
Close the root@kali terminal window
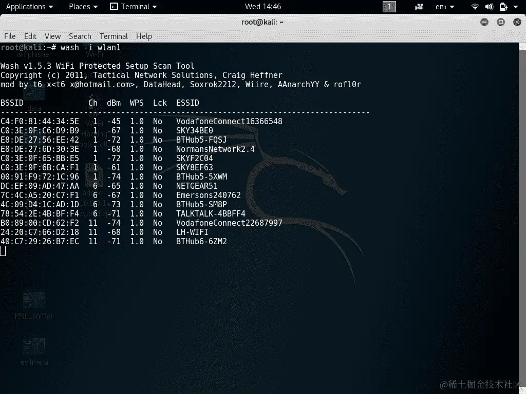click(517, 22)
